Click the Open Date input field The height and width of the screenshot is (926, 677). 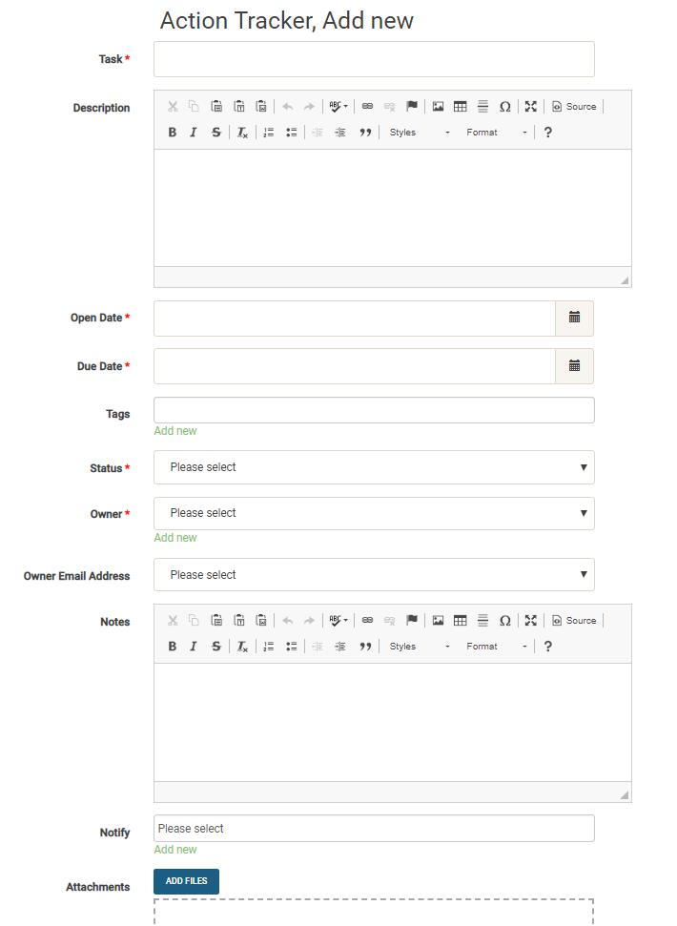[x=355, y=319]
